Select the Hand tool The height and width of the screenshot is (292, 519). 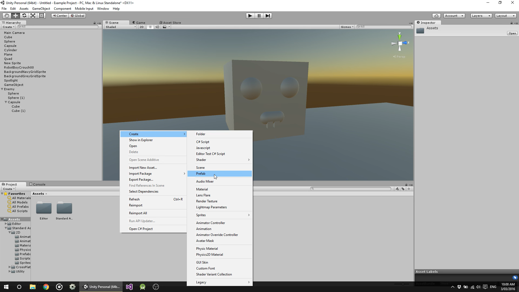[6, 16]
